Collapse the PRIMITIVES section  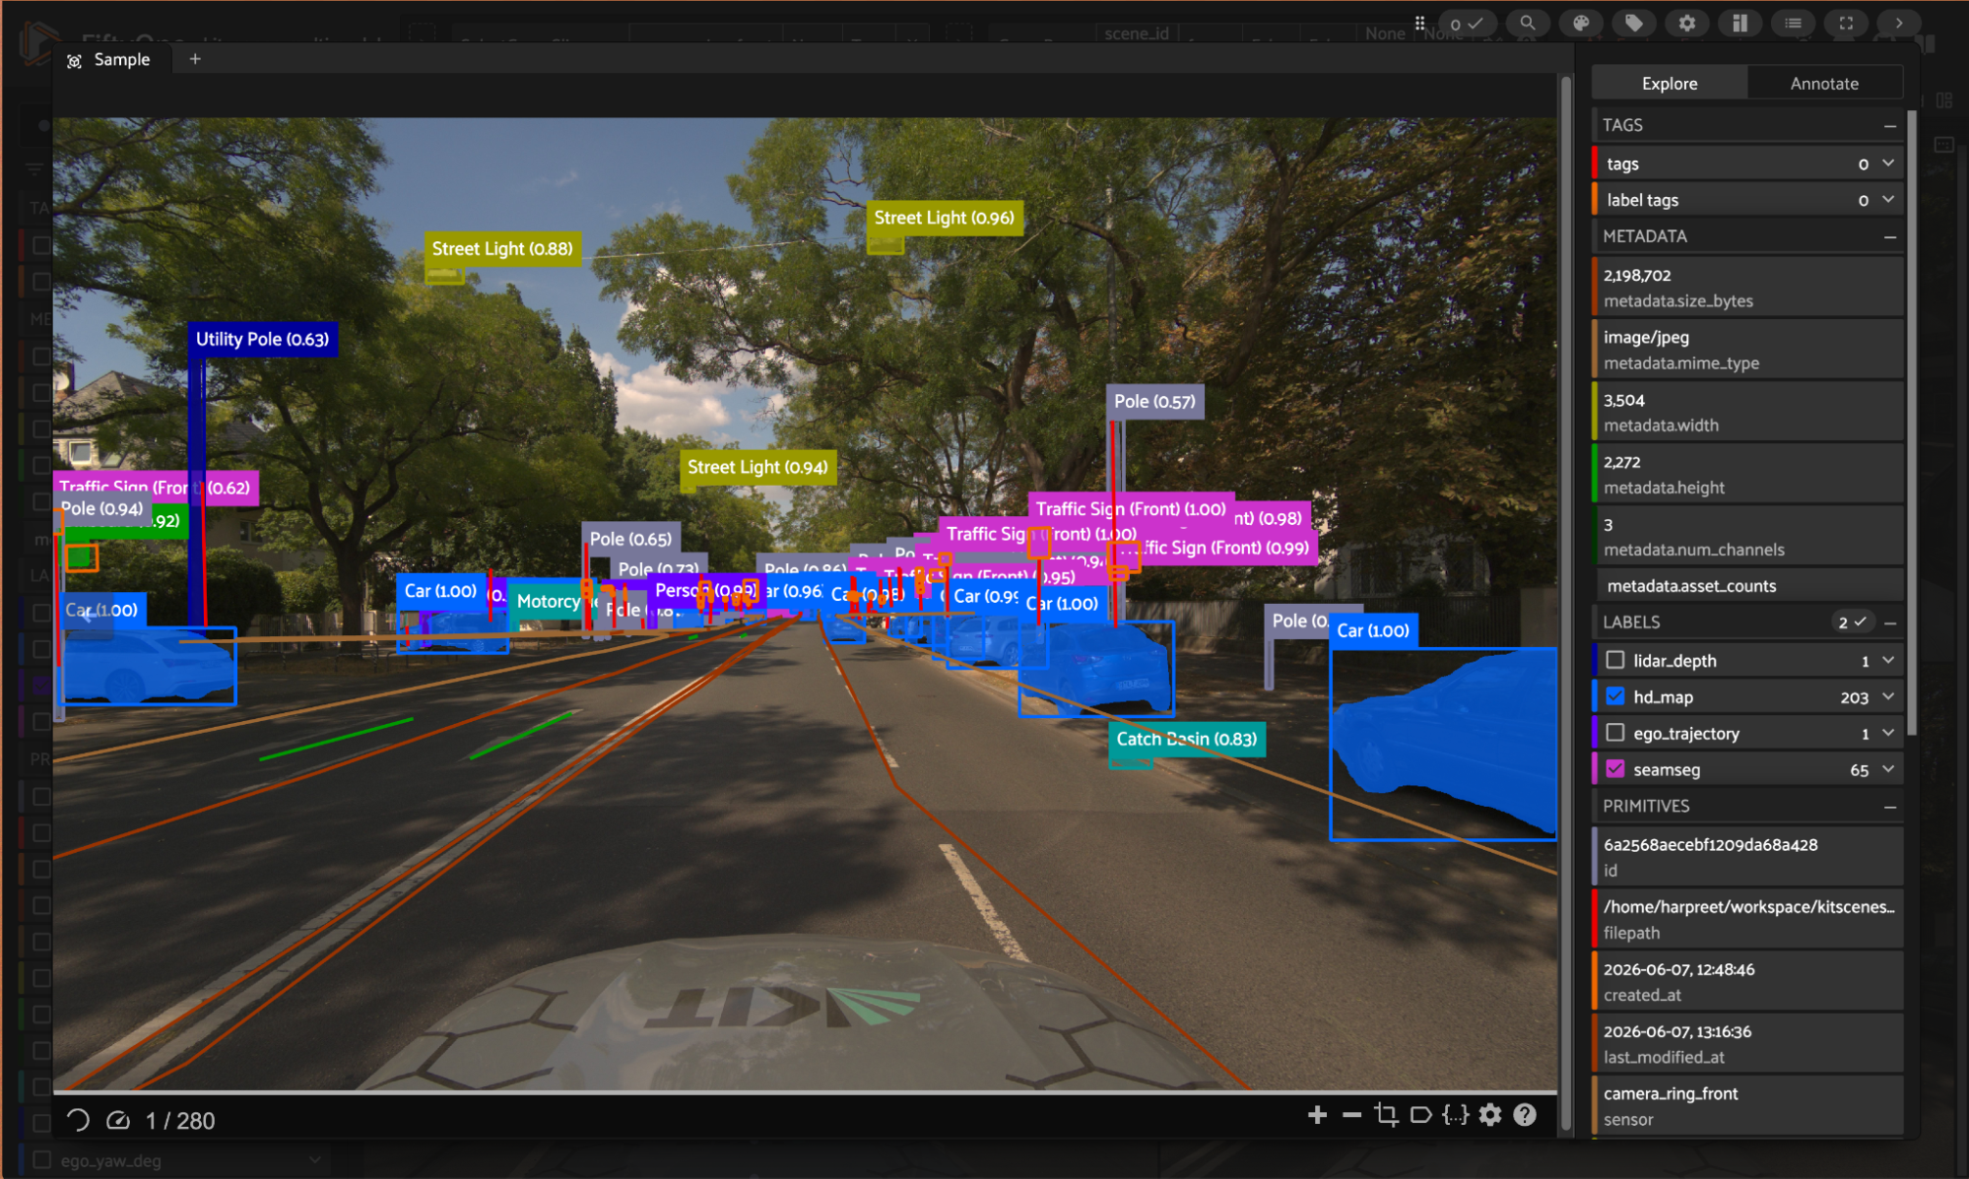point(1890,808)
